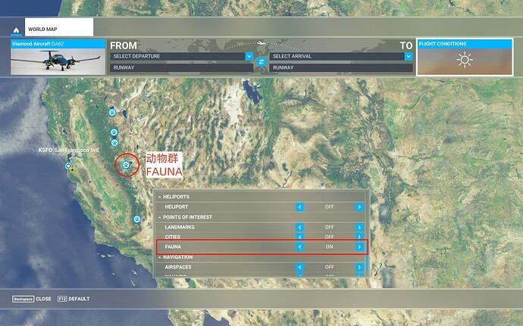Collapse the Points of Interest section
Viewport: 523px width, 326px height.
coord(159,217)
